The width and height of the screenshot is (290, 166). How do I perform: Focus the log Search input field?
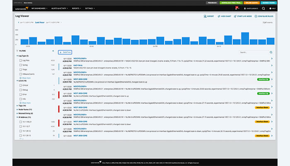pyautogui.click(x=254, y=52)
